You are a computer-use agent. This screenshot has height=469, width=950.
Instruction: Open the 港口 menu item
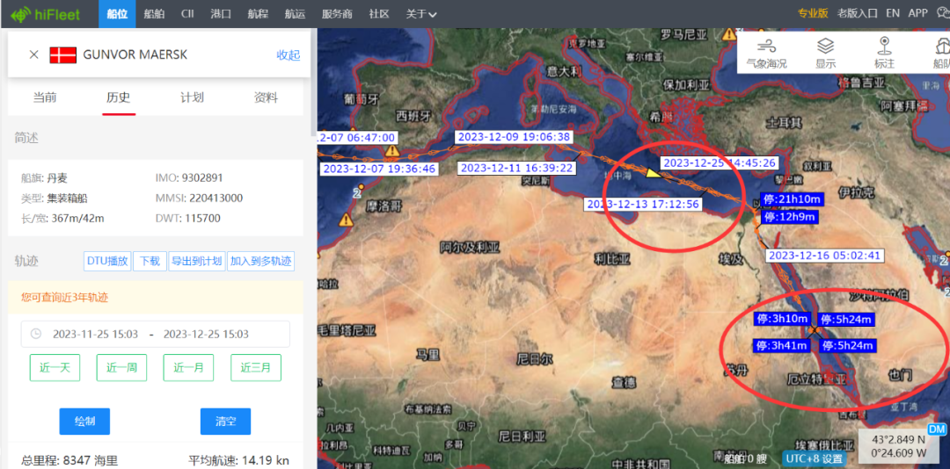(x=221, y=13)
